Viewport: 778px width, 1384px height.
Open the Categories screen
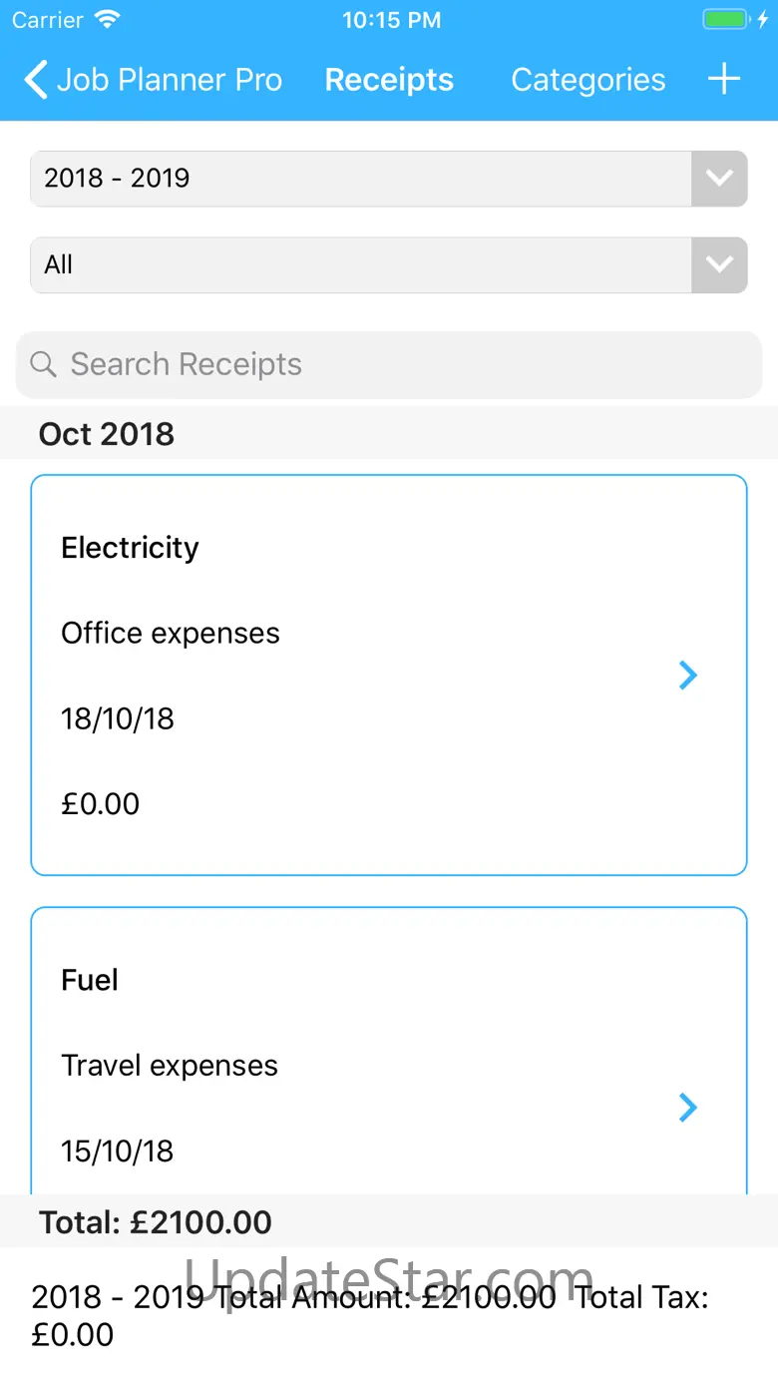pos(587,80)
